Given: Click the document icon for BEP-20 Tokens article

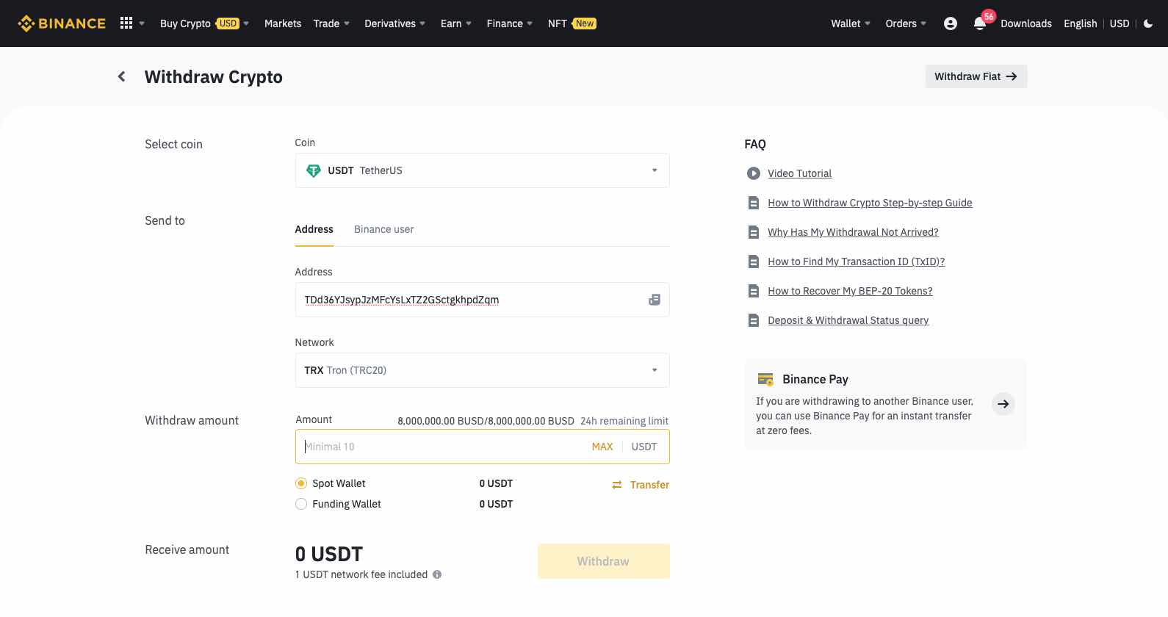Looking at the screenshot, I should click(x=753, y=291).
